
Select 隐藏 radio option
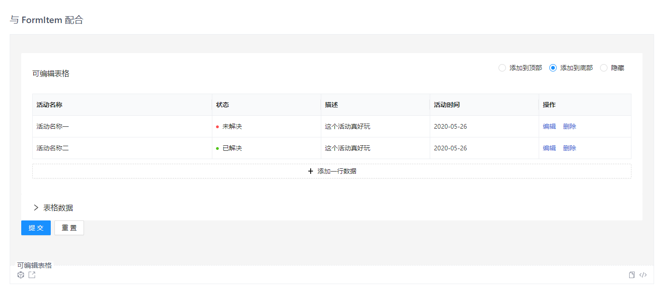(x=612, y=68)
